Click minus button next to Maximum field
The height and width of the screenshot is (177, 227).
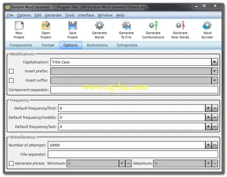tap(215, 163)
